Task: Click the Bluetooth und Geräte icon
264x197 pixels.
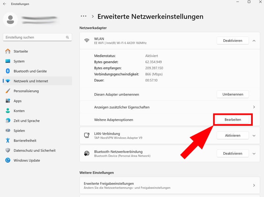Action: [8, 71]
